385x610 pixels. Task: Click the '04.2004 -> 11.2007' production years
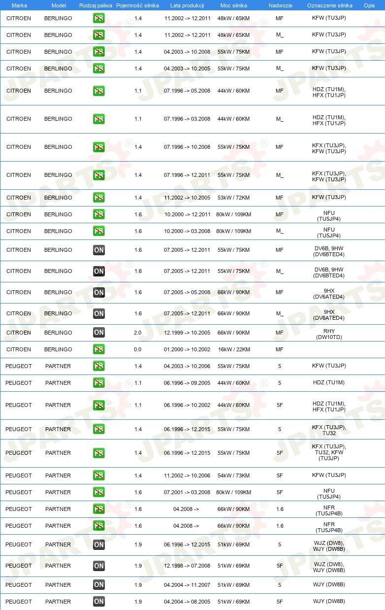click(187, 585)
